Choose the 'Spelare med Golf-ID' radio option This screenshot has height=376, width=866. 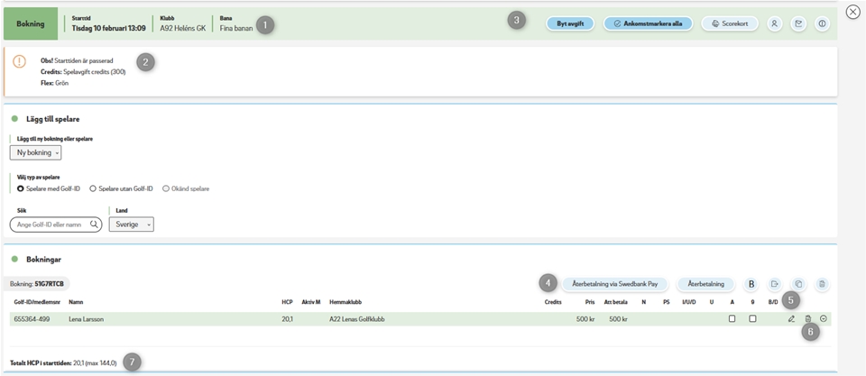(x=22, y=188)
